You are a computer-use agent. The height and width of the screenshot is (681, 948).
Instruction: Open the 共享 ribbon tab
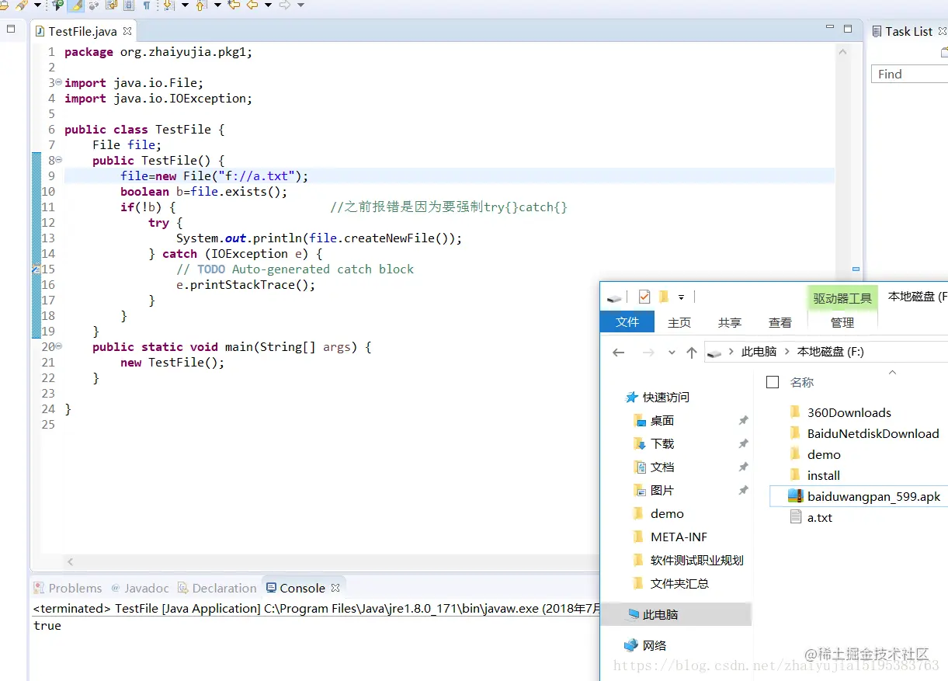tap(730, 322)
